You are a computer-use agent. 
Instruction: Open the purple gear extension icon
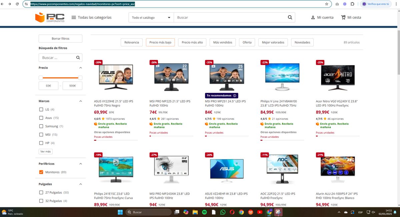tap(345, 4)
